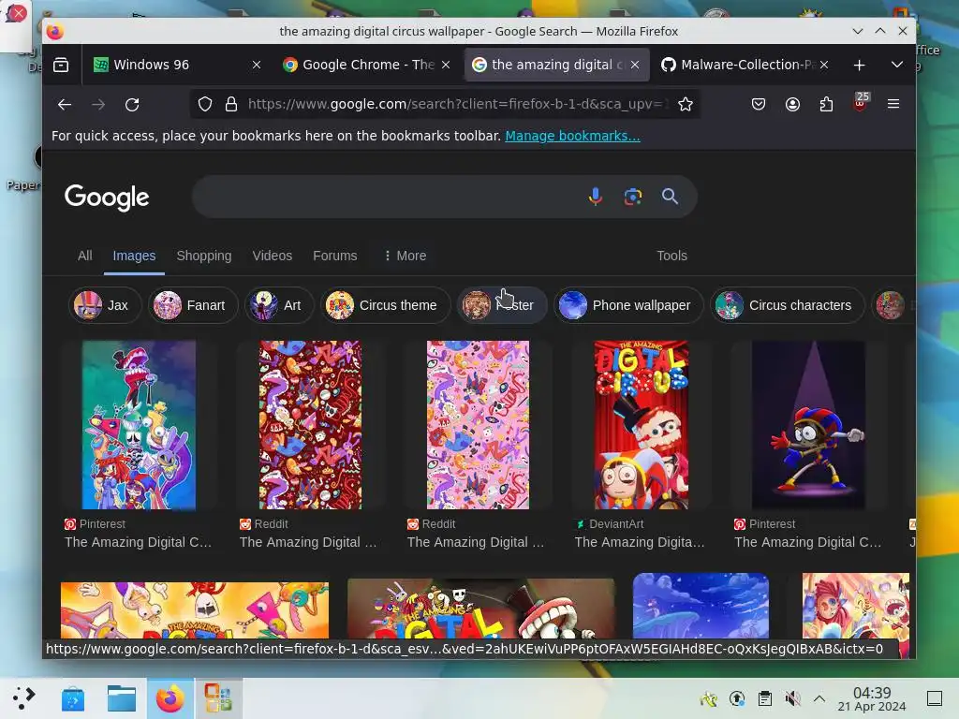
Task: Switch to Google Chrome tab
Action: (x=366, y=65)
